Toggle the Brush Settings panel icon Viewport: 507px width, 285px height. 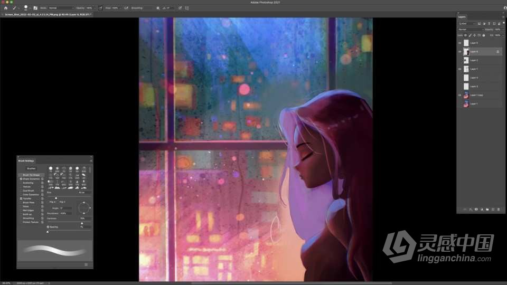click(35, 8)
